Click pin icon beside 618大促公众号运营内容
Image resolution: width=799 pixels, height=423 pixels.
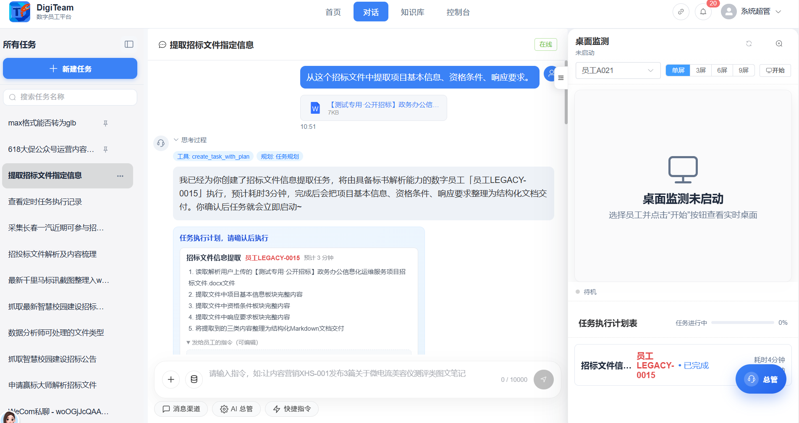105,149
